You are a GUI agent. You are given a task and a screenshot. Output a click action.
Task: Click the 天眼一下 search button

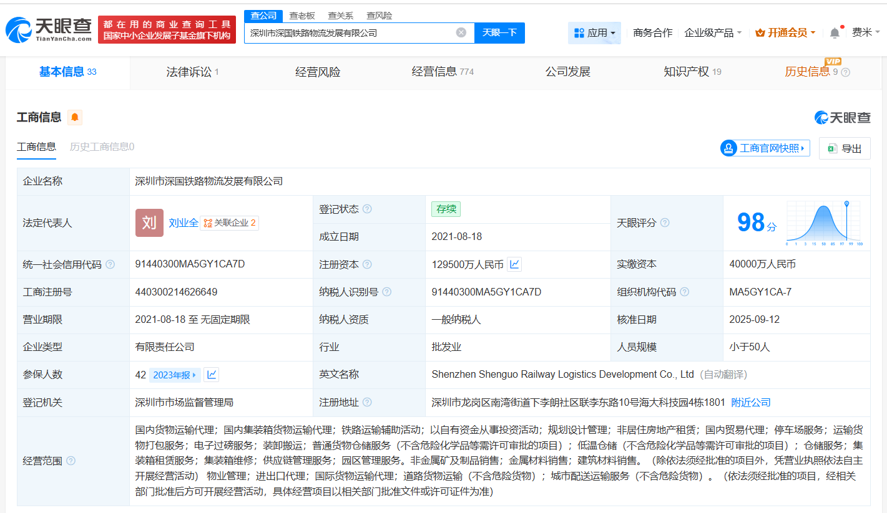click(x=499, y=32)
